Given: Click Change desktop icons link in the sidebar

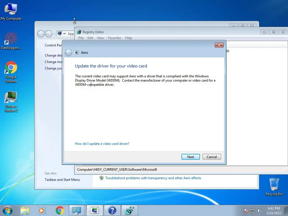Looking at the screenshot, I should [x=53, y=55].
